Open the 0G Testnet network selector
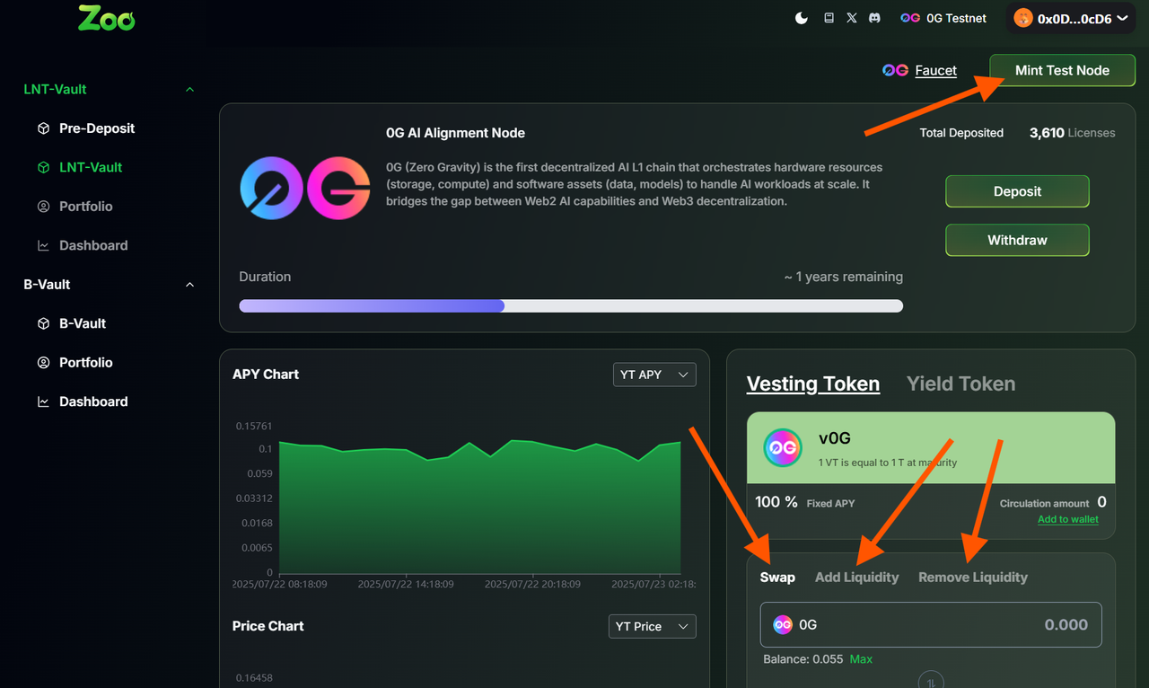The height and width of the screenshot is (688, 1149). [x=943, y=18]
